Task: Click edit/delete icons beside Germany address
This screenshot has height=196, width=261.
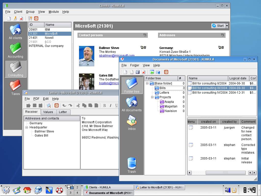Action: (221, 47)
